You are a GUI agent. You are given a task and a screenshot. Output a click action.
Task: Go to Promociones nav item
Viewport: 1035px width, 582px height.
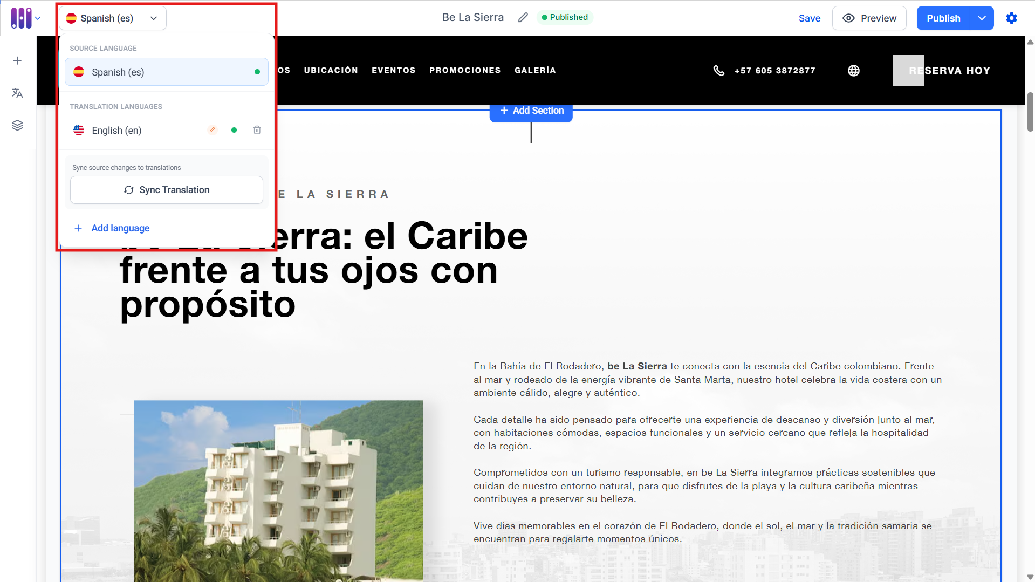click(465, 70)
